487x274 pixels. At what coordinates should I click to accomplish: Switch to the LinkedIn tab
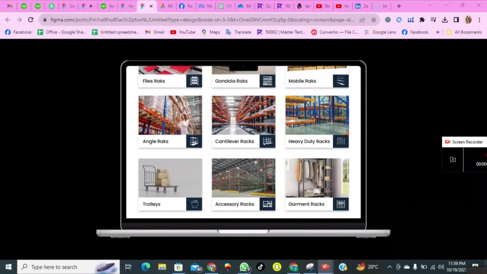pyautogui.click(x=362, y=6)
